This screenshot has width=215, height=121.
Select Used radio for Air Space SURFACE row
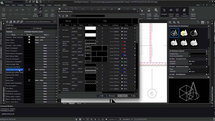pyautogui.click(x=135, y=32)
